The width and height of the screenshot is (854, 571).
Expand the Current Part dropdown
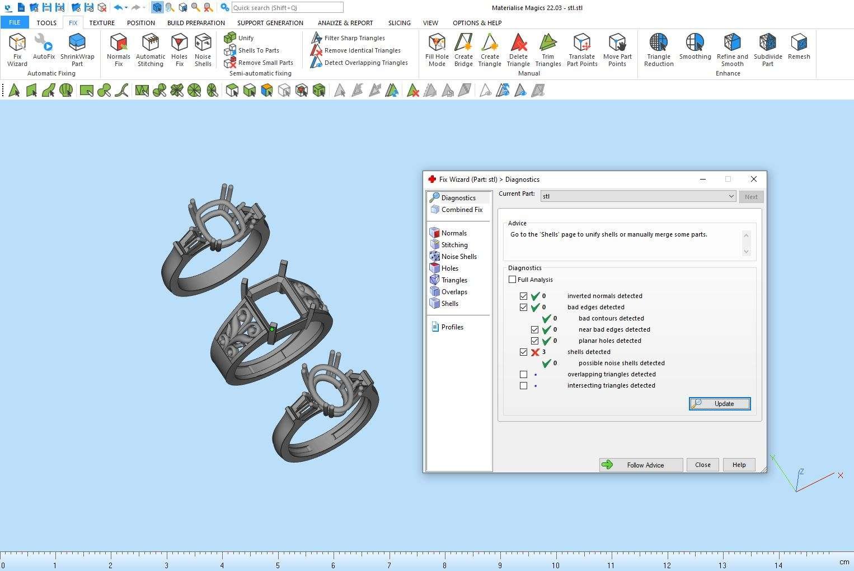731,196
